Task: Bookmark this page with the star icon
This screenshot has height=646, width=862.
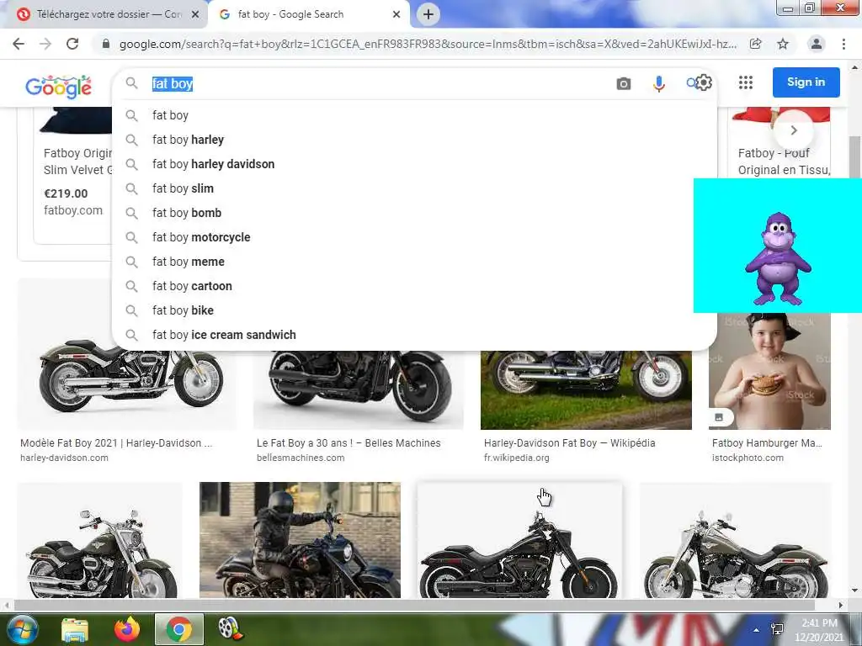Action: [783, 44]
